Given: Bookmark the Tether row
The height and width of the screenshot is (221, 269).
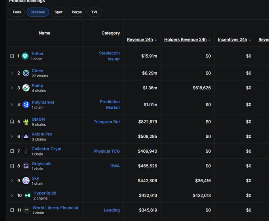Looking at the screenshot, I should tap(12, 56).
